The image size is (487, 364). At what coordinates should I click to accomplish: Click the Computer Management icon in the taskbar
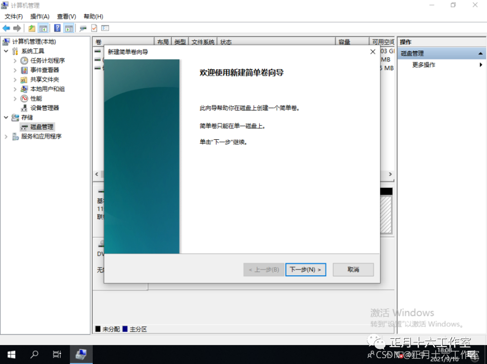pyautogui.click(x=81, y=354)
